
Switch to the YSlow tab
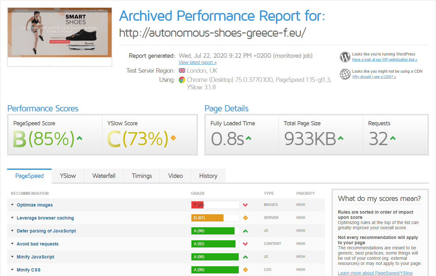(68, 176)
